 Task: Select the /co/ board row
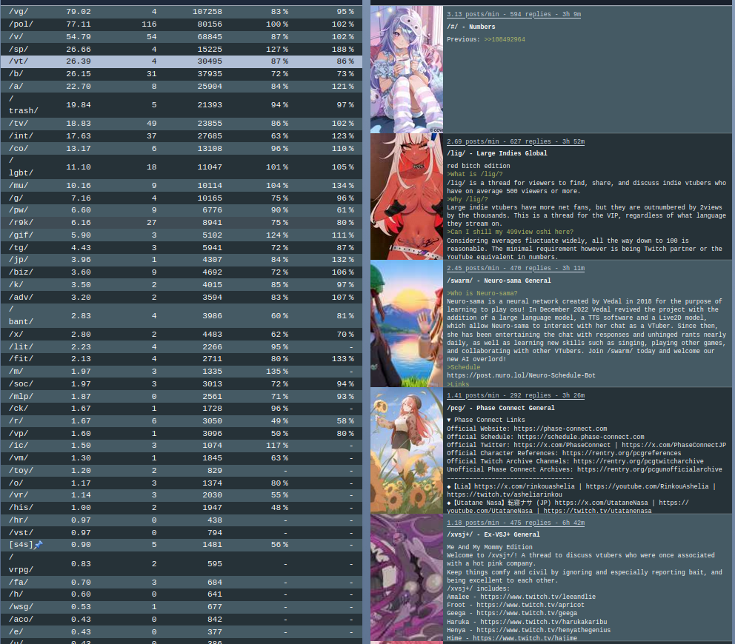pos(182,149)
